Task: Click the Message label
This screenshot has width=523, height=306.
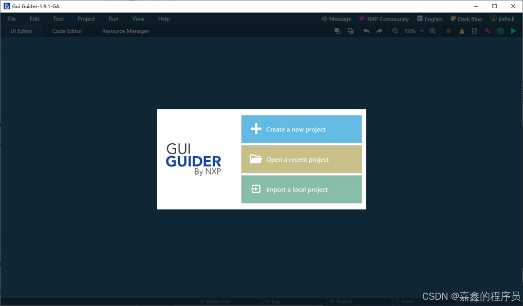Action: click(x=340, y=19)
